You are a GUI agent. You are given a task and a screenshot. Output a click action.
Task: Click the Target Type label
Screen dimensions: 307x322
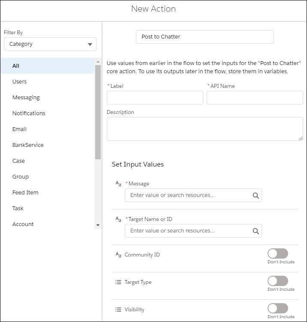coord(138,282)
